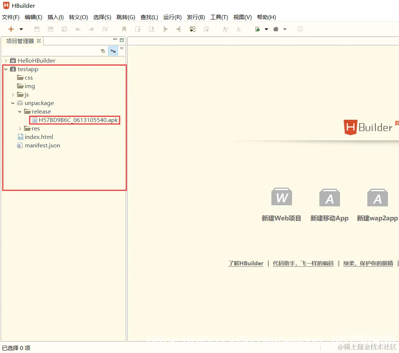Click the rightmost toolbar info icon
Image resolution: width=399 pixels, height=353 pixels.
click(300, 29)
